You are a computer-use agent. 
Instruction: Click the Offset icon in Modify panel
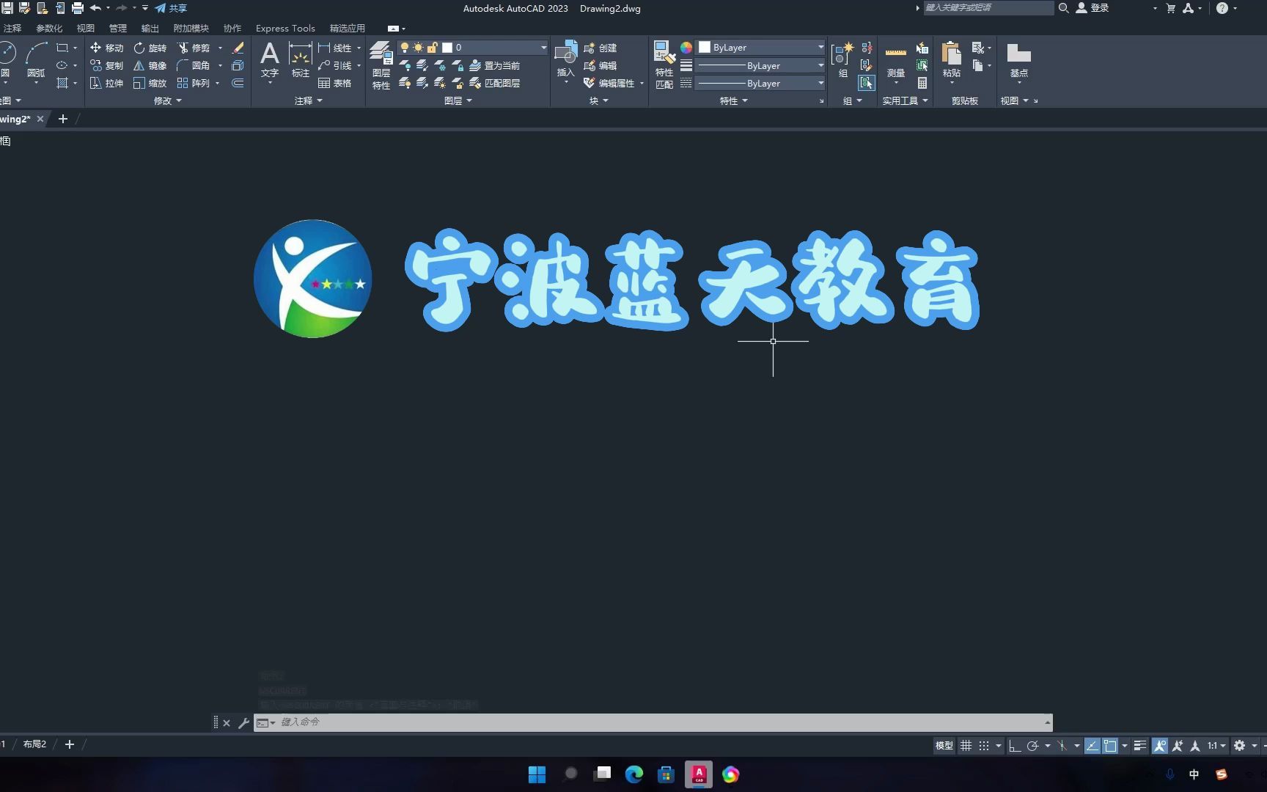click(238, 83)
